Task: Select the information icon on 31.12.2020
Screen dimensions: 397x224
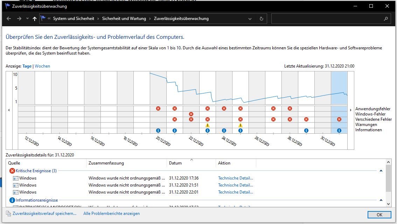Action: pyautogui.click(x=339, y=131)
